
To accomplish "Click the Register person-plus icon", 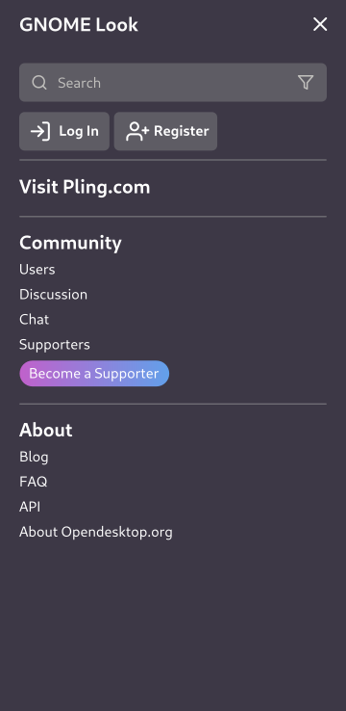I will (137, 131).
